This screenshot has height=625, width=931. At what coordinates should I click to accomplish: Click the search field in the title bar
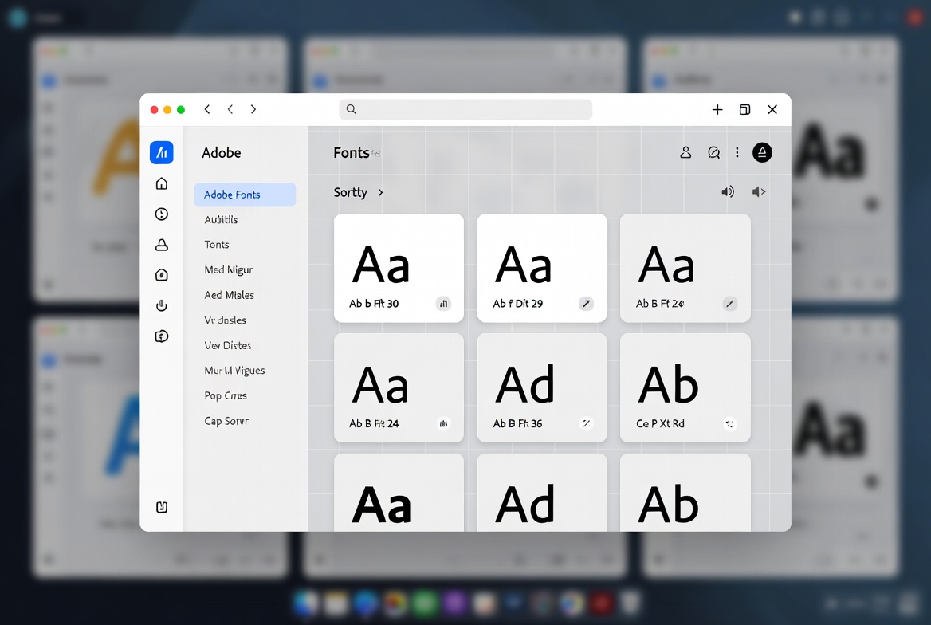tap(465, 109)
